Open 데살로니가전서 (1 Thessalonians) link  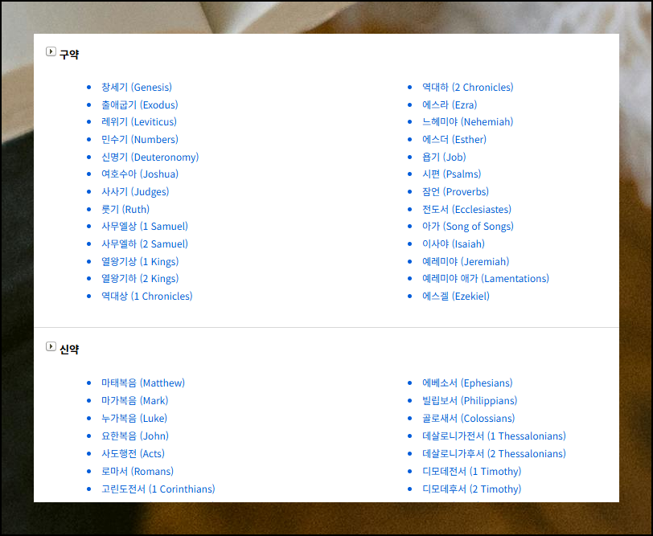(494, 436)
